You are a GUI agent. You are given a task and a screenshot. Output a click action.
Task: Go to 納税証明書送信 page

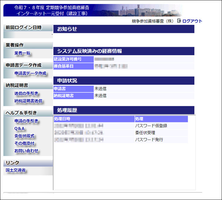[28, 101]
